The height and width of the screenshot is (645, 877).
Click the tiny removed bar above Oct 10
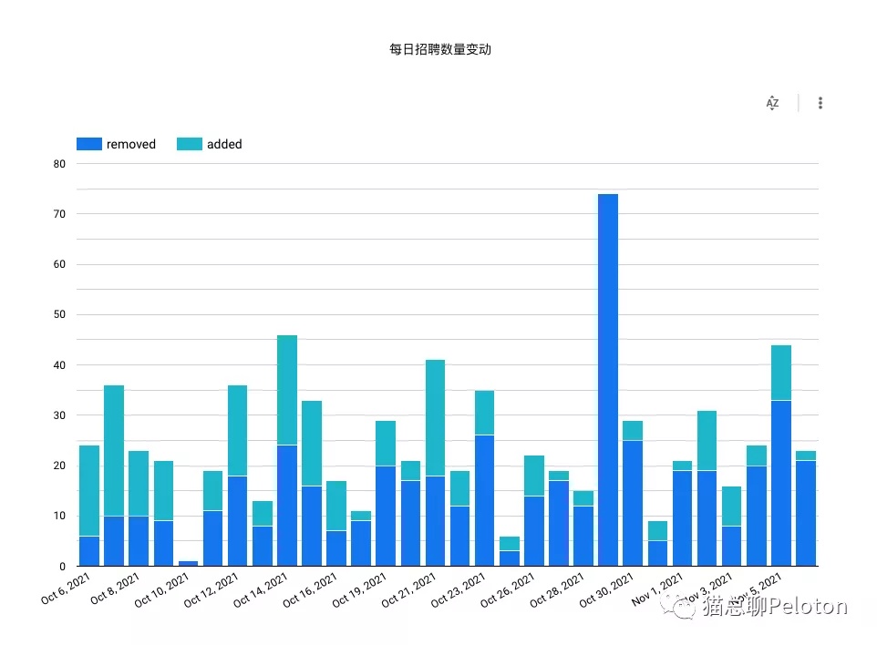pyautogui.click(x=188, y=563)
